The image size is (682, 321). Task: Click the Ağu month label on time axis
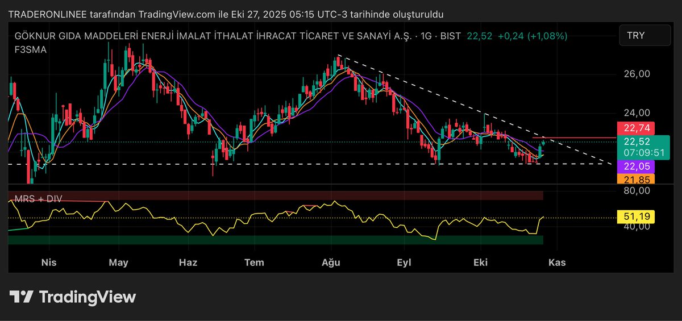pyautogui.click(x=331, y=262)
